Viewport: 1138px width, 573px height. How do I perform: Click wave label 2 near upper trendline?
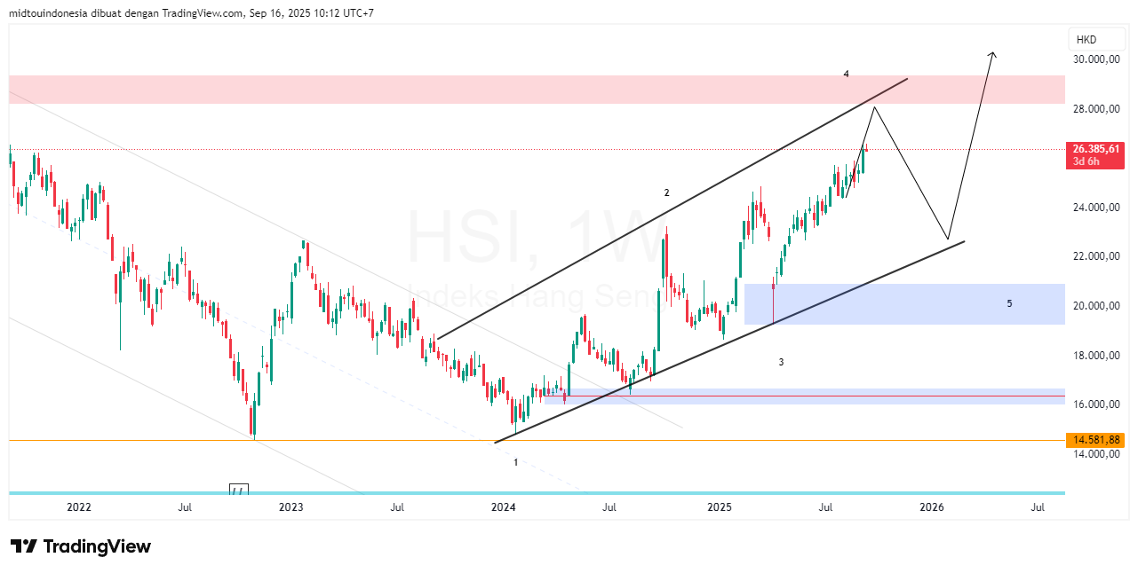666,192
